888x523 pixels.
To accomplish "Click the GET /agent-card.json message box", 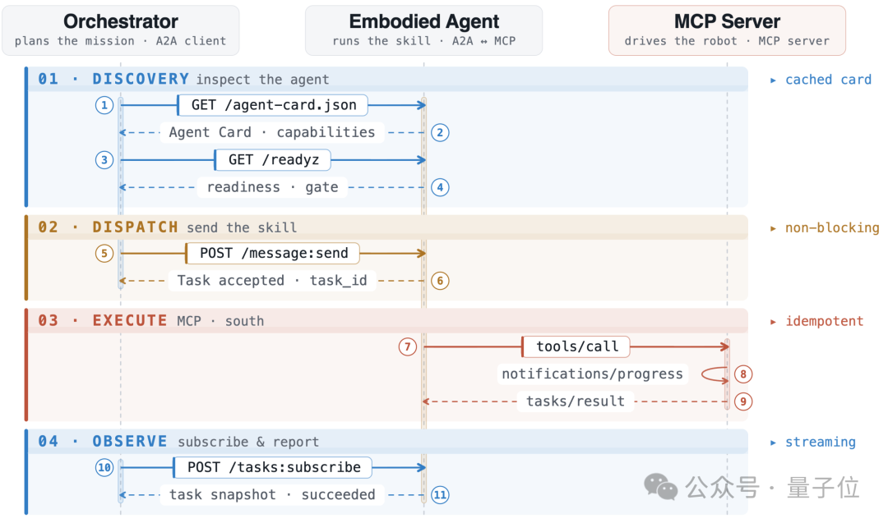I will pos(273,105).
